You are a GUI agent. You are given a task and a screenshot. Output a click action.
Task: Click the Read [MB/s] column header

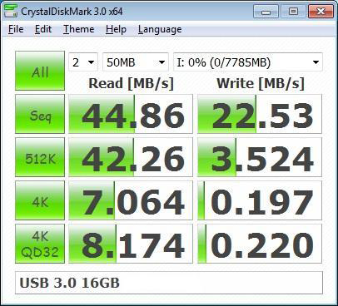click(131, 83)
